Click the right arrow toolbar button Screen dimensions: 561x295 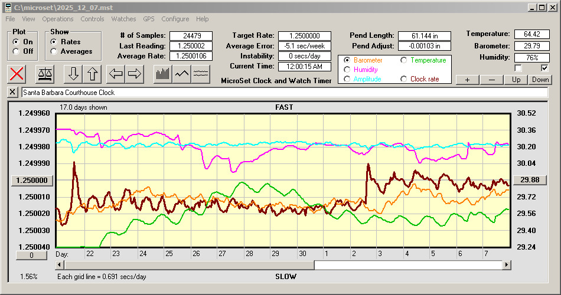[x=135, y=74]
